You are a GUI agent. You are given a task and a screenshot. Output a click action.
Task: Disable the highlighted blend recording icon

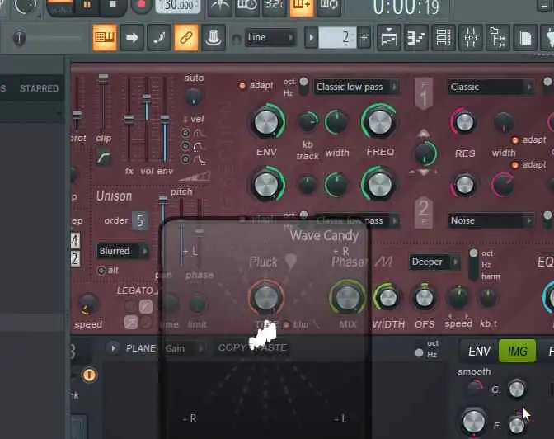[302, 6]
